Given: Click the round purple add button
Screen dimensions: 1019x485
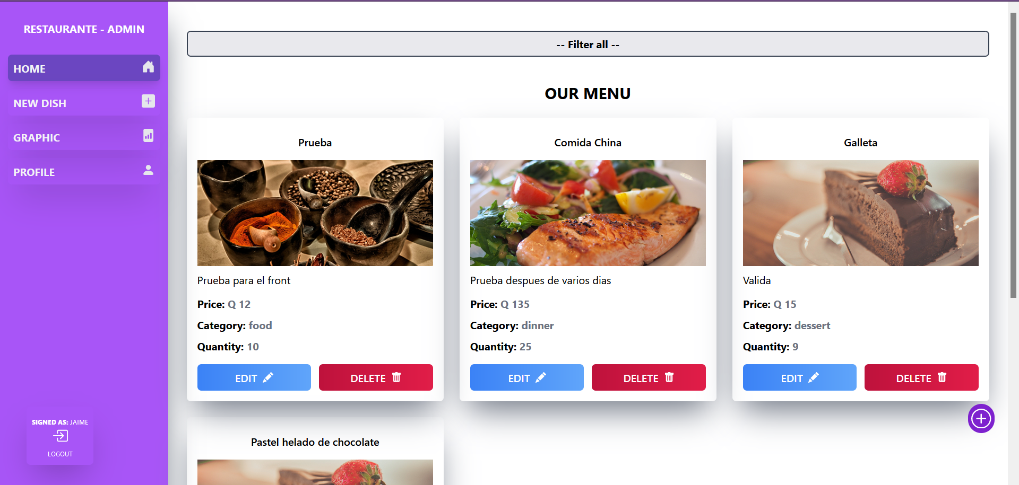Looking at the screenshot, I should (981, 419).
